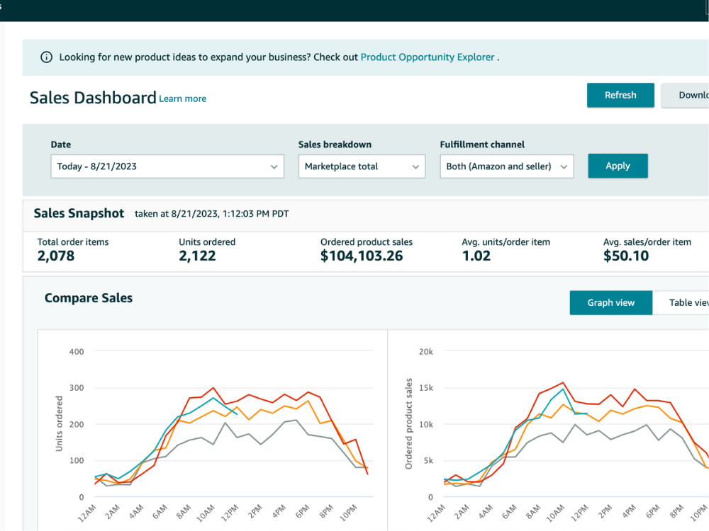Expand the Sales breakdown Marketplace total dropdown
The image size is (709, 531).
[x=362, y=166]
